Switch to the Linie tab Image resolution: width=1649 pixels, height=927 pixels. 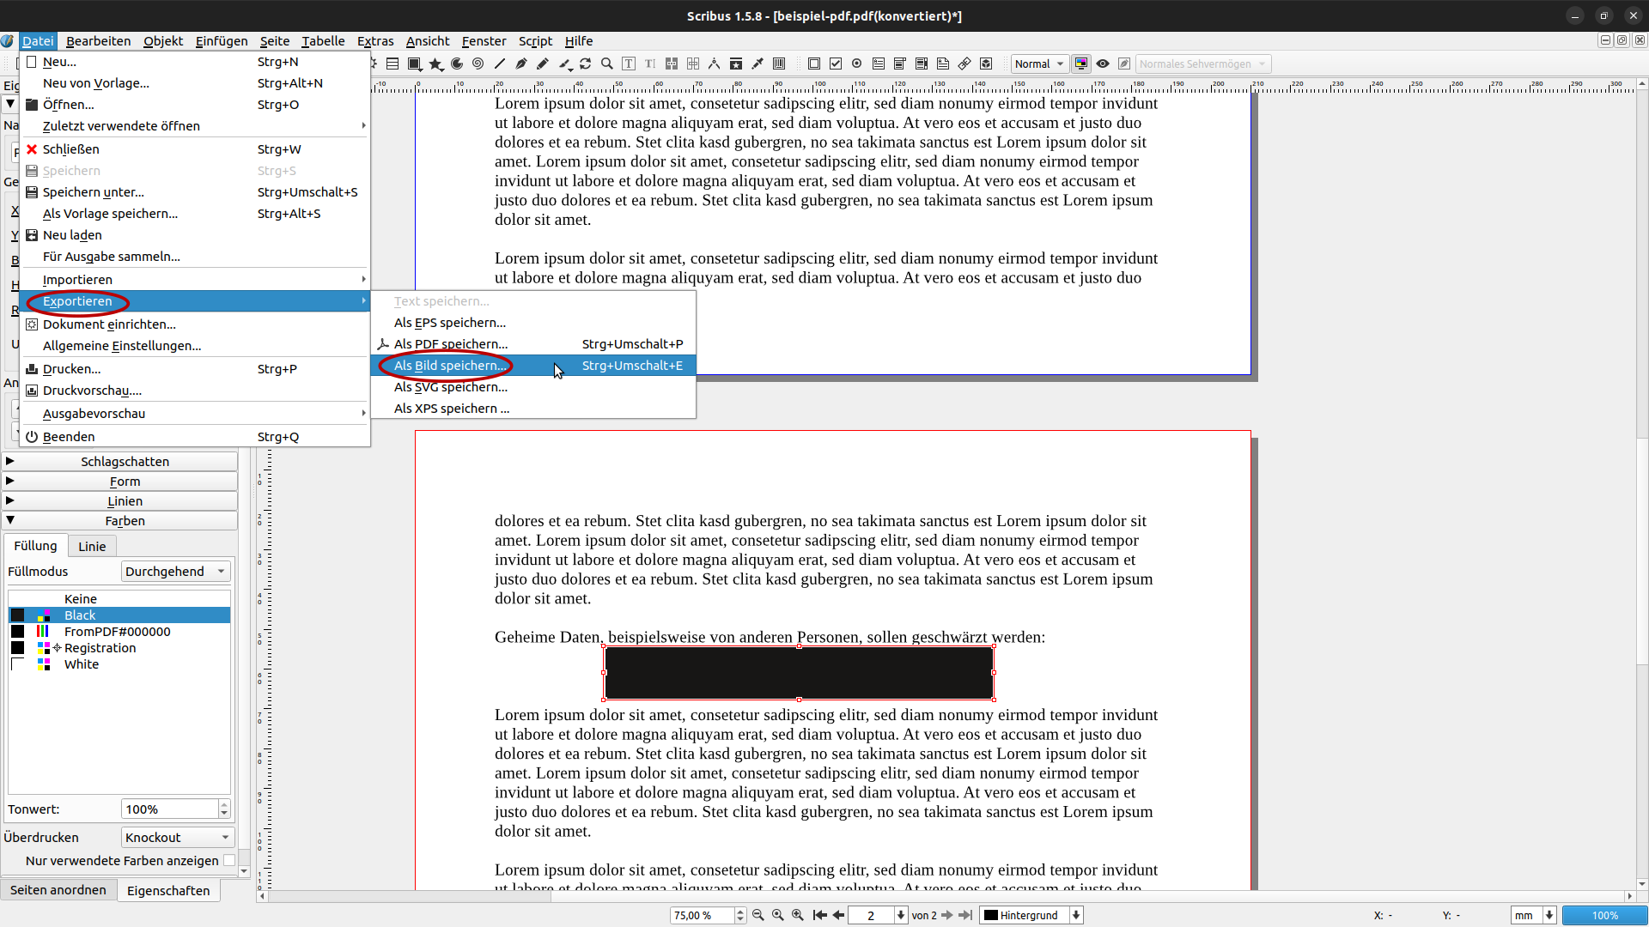pos(92,547)
